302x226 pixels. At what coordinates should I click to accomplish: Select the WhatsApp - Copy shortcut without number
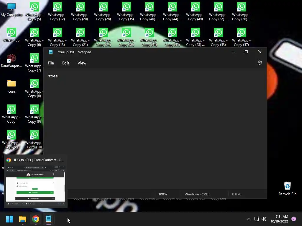tap(12, 114)
